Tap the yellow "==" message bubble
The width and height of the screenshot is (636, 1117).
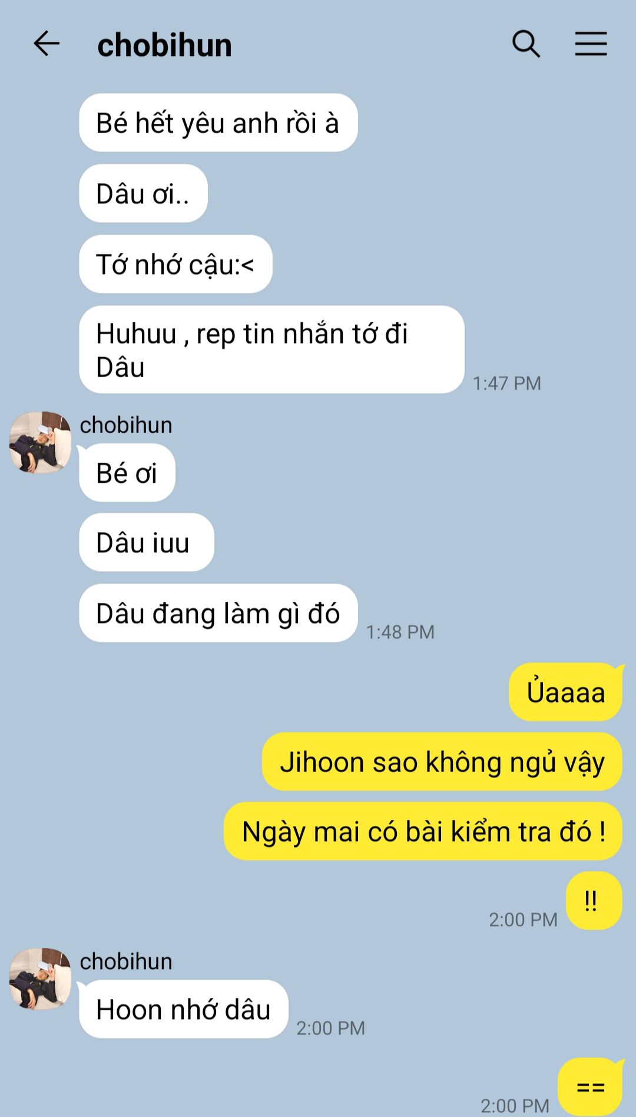coord(590,1087)
